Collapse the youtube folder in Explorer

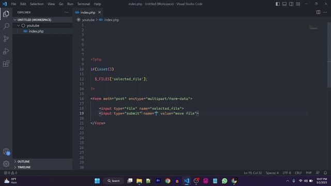click(x=42, y=25)
